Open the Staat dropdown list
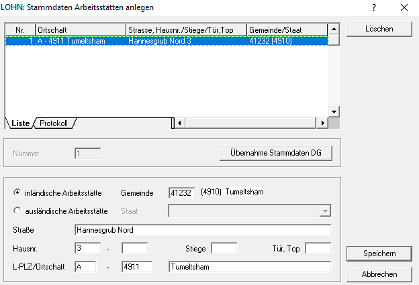The width and height of the screenshot is (419, 285). click(325, 211)
